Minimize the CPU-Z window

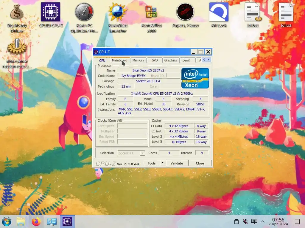(x=193, y=52)
